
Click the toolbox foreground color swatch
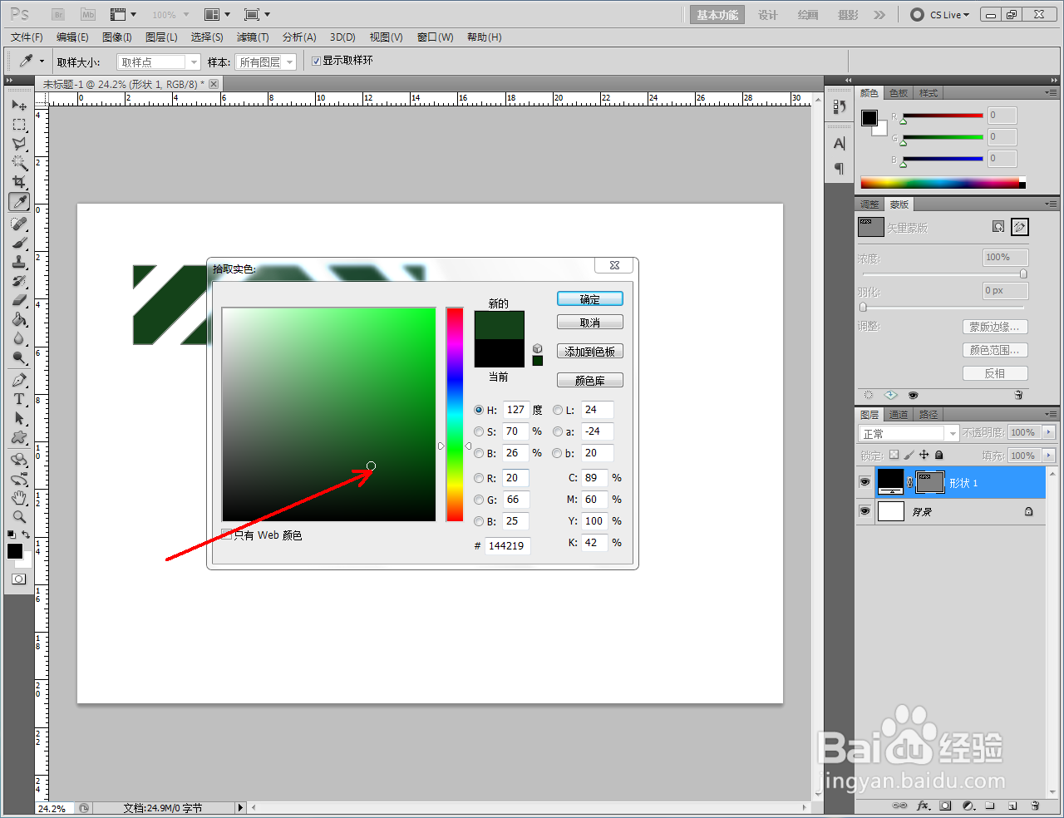coord(15,551)
